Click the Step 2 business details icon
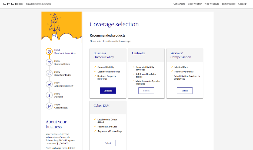This screenshot has width=253, height=150. (49, 62)
